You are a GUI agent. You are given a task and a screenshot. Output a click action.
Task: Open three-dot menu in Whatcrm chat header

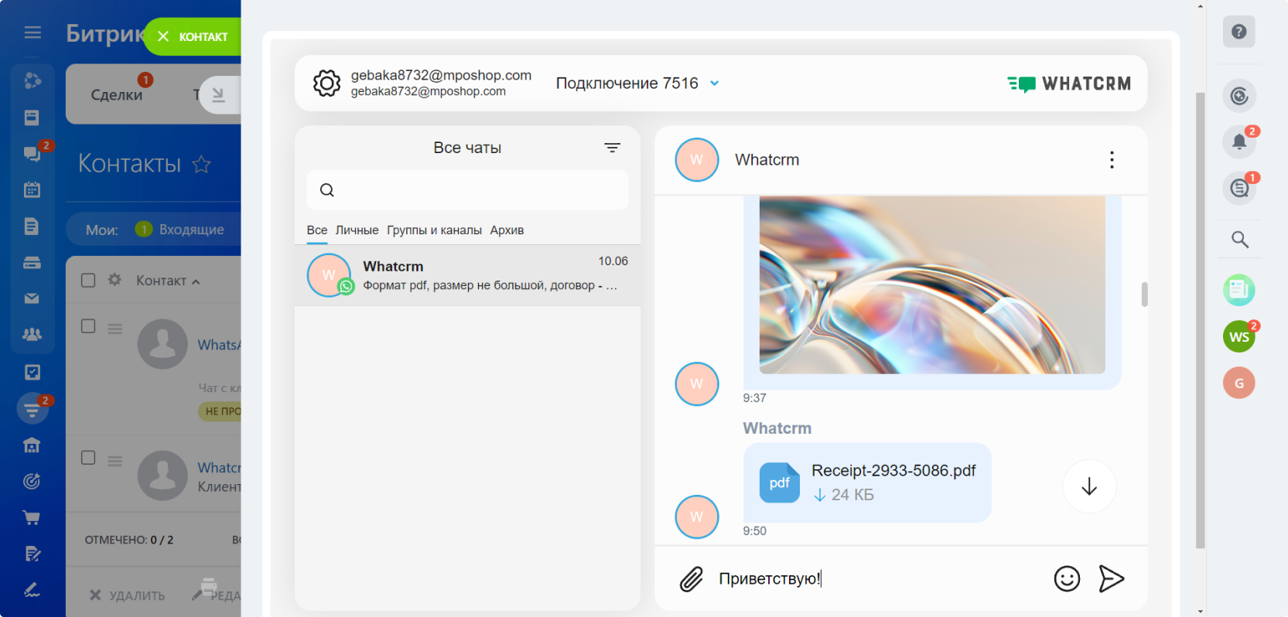1112,160
